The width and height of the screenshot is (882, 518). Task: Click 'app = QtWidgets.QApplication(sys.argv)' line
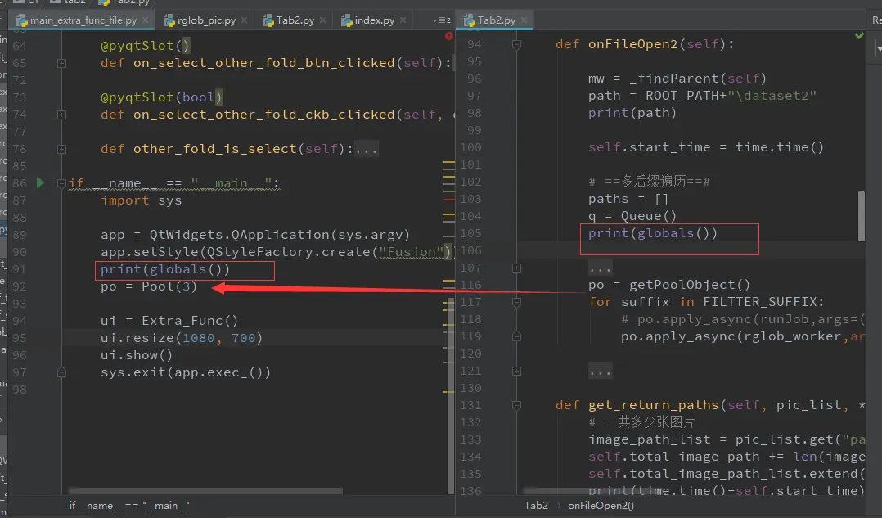[x=255, y=235]
